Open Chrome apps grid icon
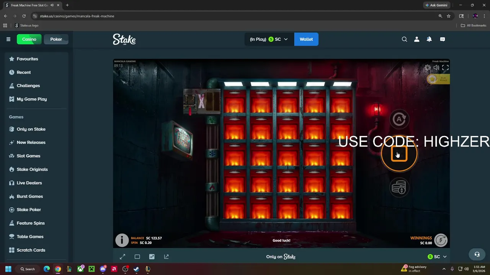This screenshot has width=490, height=275. (x=5, y=26)
